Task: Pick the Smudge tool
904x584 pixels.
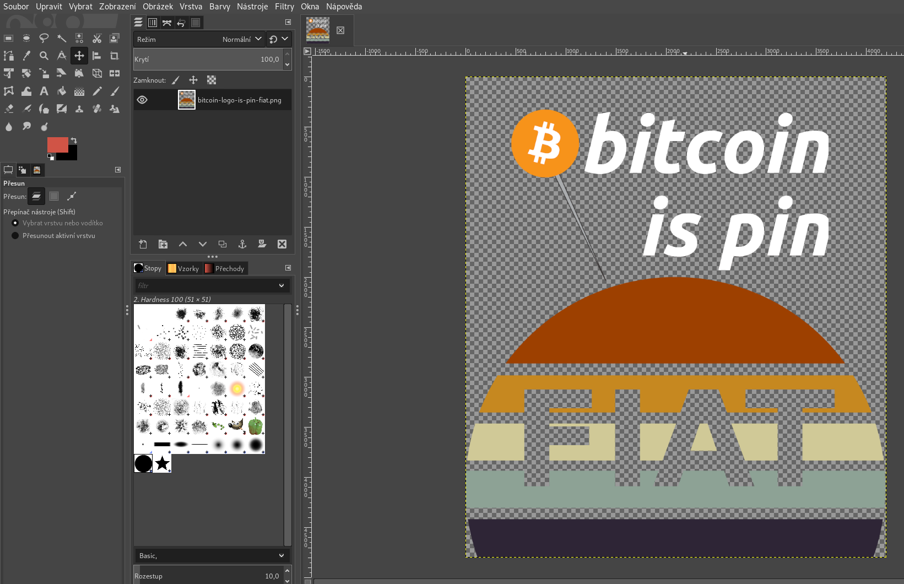Action: (26, 126)
